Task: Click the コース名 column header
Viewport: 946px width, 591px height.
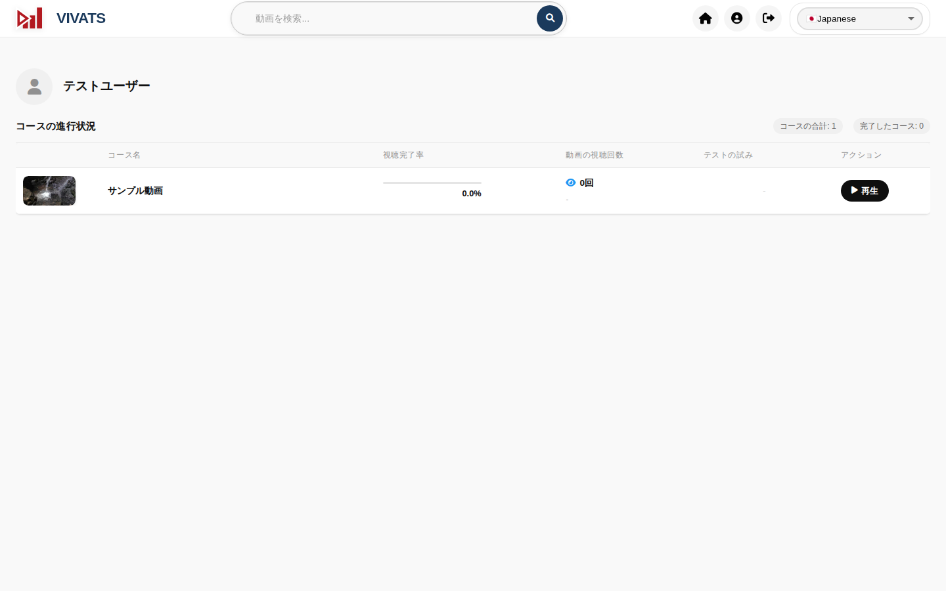Action: [124, 155]
